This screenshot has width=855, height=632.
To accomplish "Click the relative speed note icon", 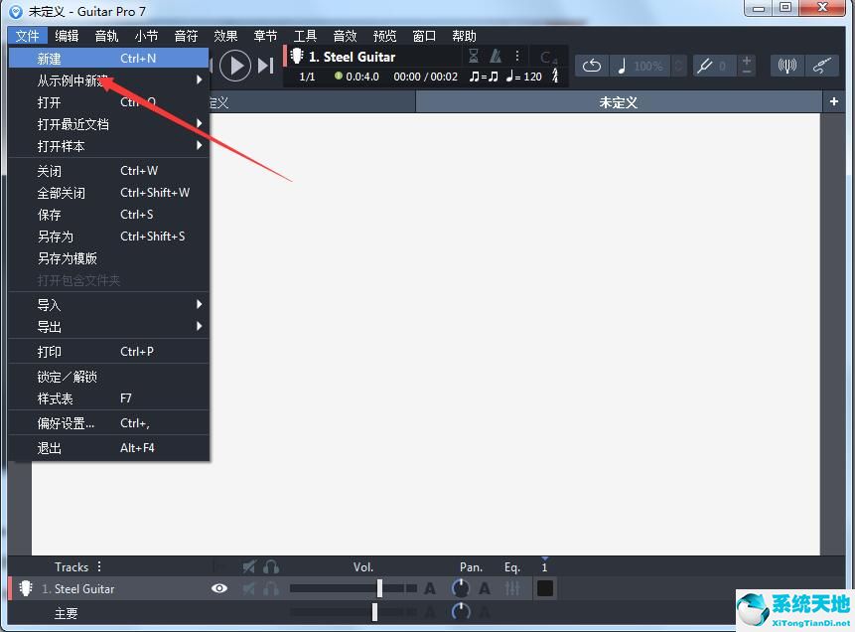I will point(622,66).
